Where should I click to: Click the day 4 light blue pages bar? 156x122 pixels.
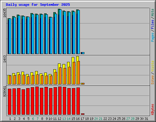(24, 35)
